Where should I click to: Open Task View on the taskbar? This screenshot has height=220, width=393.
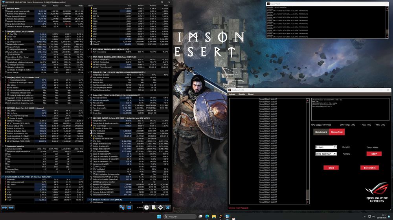point(200,216)
